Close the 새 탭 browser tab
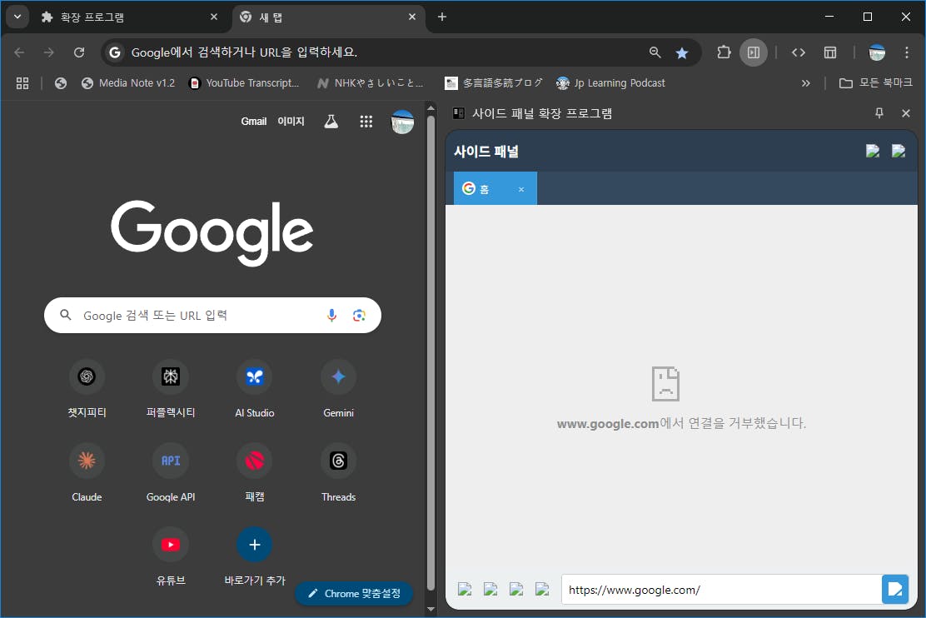The image size is (926, 618). [412, 17]
